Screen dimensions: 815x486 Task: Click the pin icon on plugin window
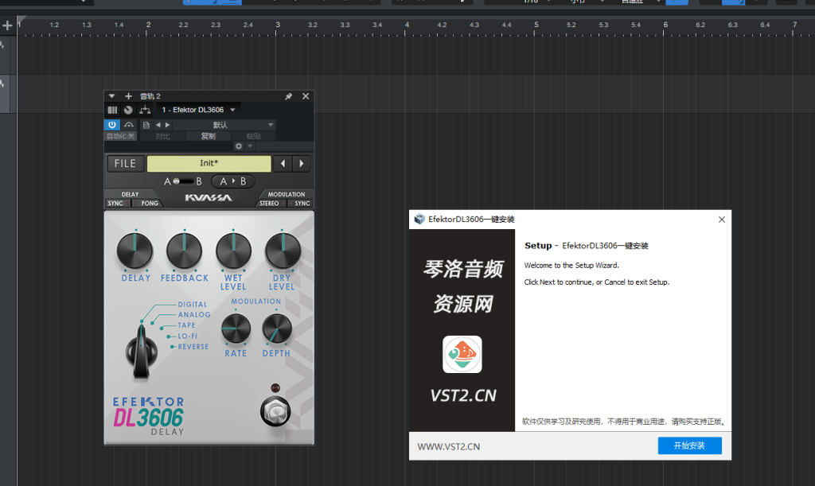point(289,96)
